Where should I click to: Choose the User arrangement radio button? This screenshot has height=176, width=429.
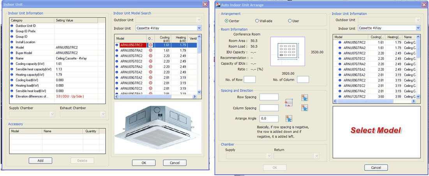tap(290, 21)
